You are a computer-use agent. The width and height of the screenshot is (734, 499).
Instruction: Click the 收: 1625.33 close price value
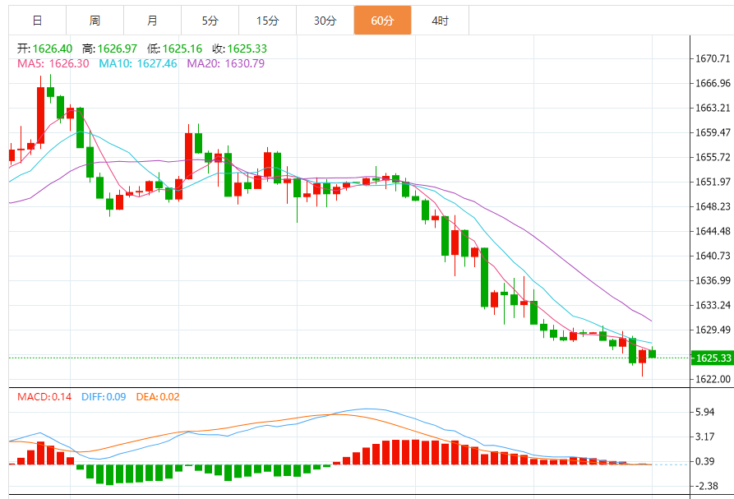pyautogui.click(x=240, y=49)
